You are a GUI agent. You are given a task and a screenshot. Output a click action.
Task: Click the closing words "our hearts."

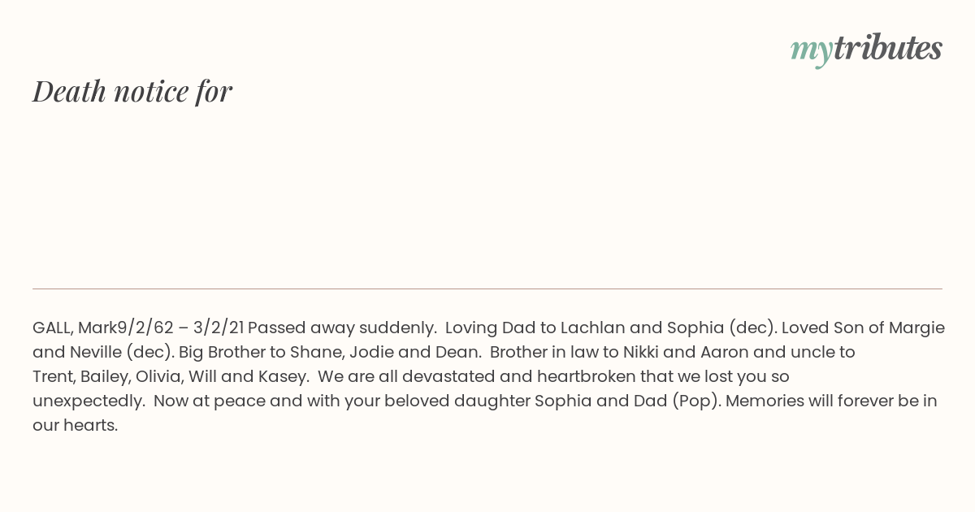[x=76, y=426]
